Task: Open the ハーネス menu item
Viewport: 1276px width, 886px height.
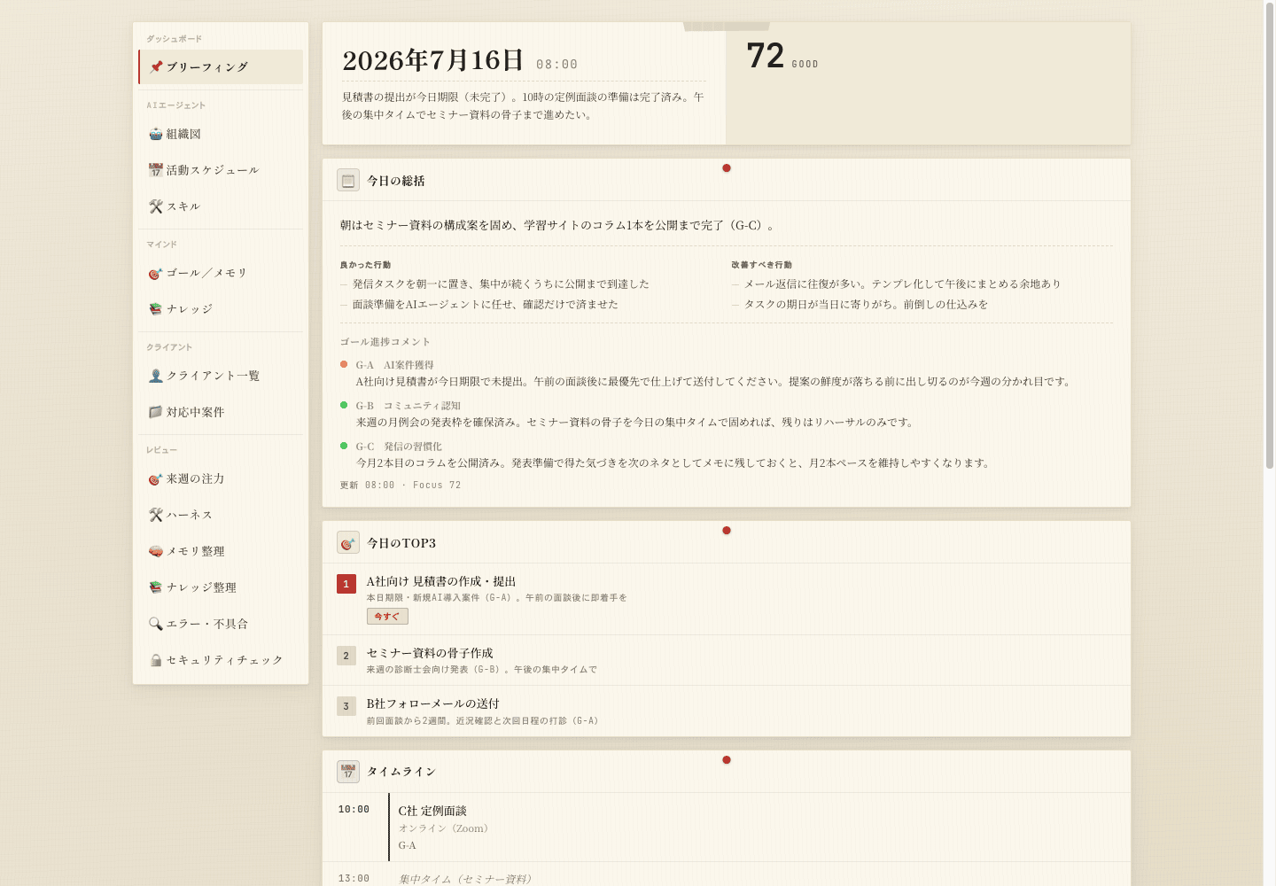Action: click(221, 515)
